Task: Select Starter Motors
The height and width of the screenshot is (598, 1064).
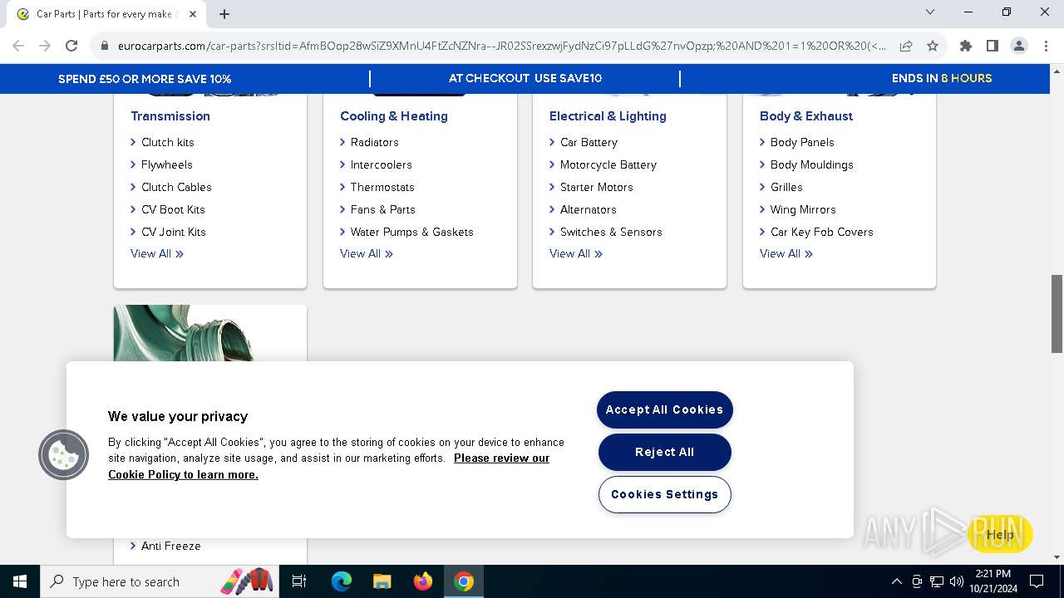Action: tap(596, 187)
